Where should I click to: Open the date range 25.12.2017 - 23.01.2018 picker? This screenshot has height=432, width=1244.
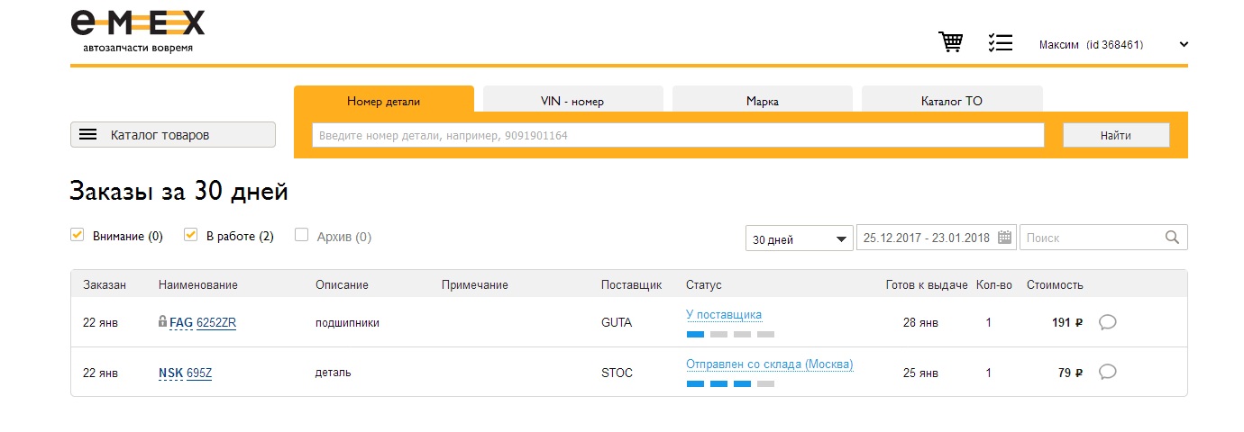(927, 238)
